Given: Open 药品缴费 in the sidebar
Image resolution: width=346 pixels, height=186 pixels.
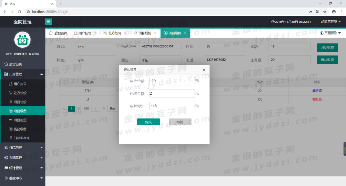Looking at the screenshot, I should [23, 129].
